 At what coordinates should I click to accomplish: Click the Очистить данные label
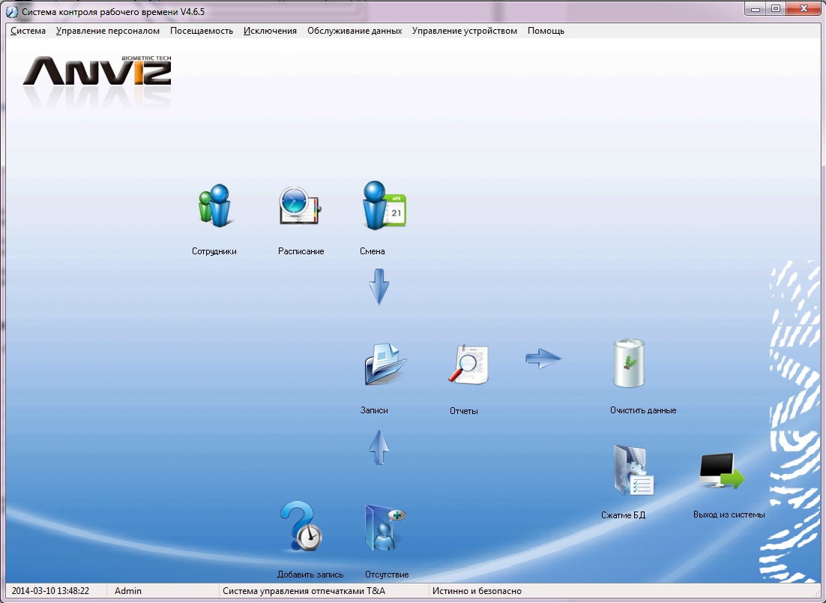pyautogui.click(x=642, y=410)
